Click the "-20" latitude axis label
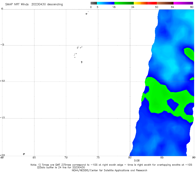Image resolution: width=196 pixels, height=172 pixels. pyautogui.click(x=2, y=155)
